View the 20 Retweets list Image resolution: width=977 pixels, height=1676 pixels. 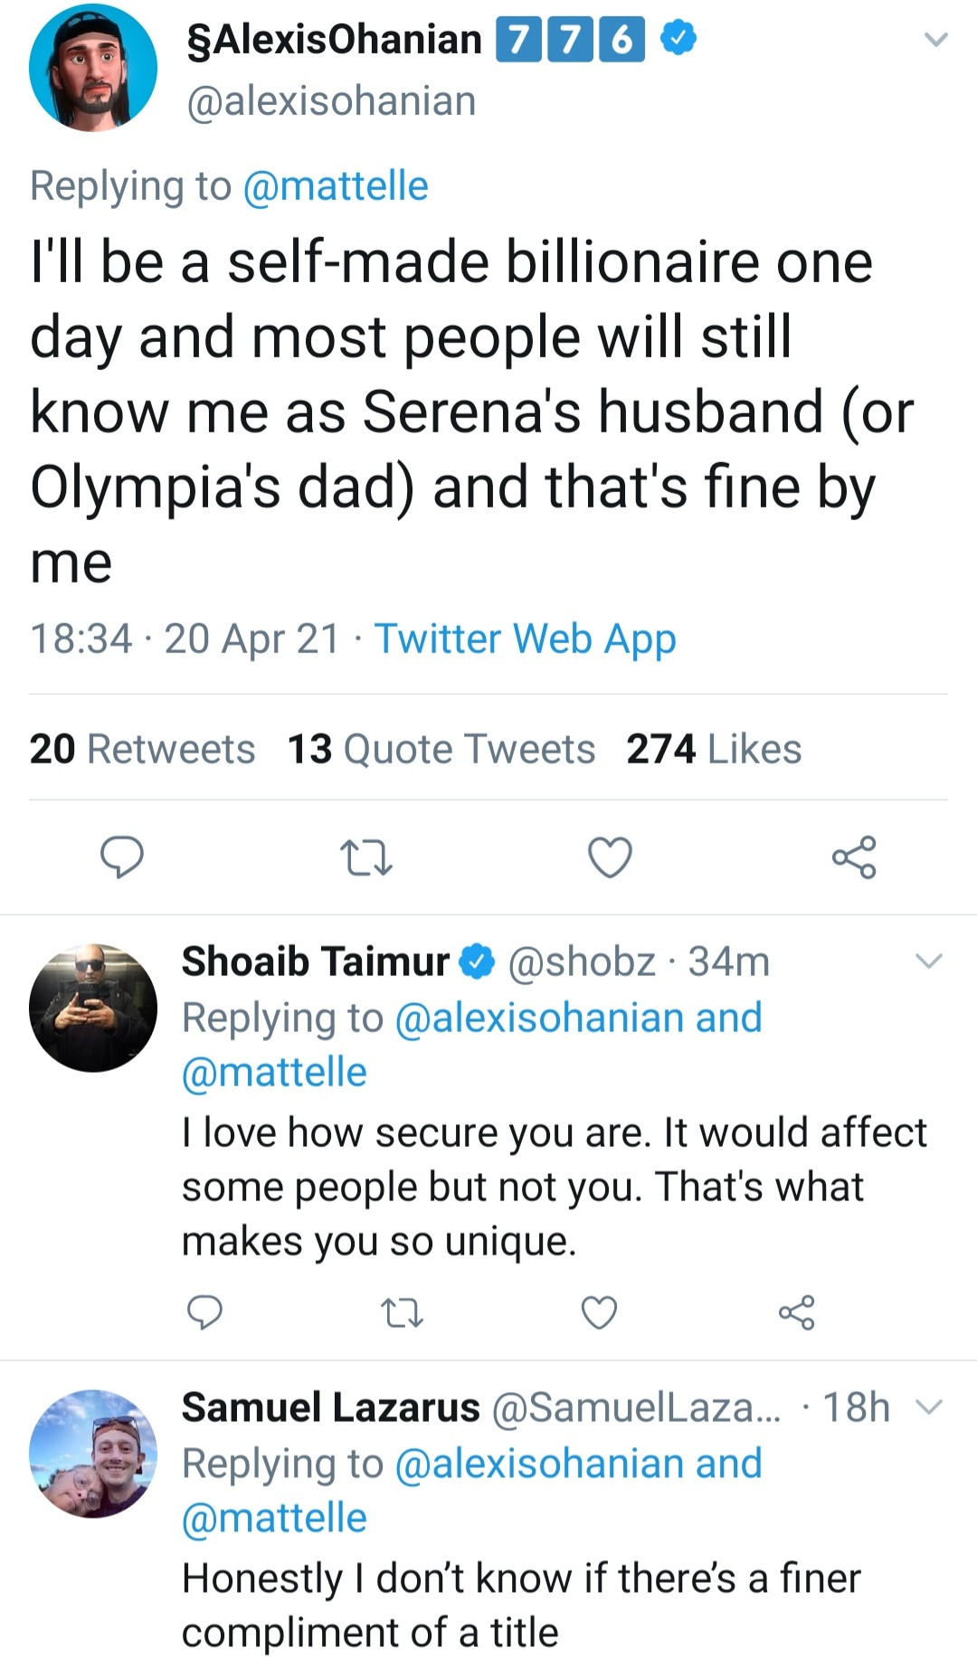(x=142, y=749)
